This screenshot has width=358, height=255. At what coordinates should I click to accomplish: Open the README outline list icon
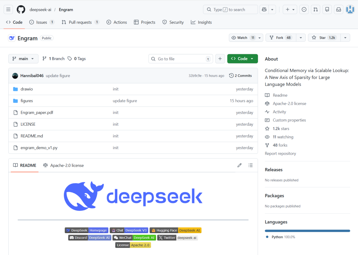[251, 165]
